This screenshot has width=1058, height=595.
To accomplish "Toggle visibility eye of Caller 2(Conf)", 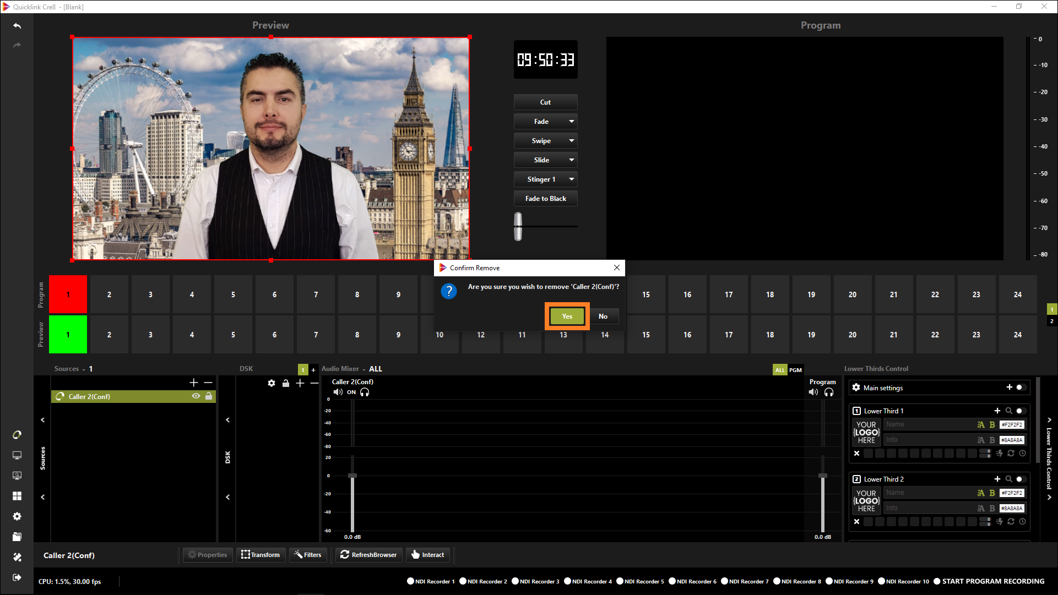I will [x=196, y=396].
